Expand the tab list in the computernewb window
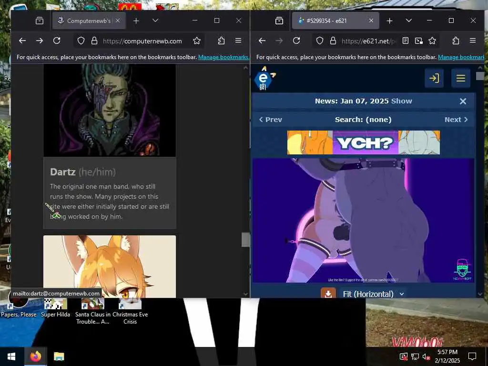 coord(155,20)
